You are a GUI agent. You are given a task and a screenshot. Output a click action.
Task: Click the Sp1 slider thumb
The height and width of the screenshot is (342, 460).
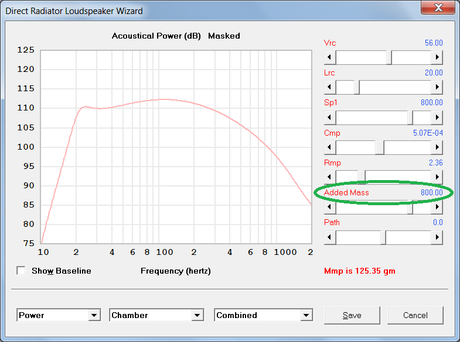pyautogui.click(x=410, y=118)
